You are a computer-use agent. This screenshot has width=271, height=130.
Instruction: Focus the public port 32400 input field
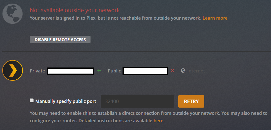click(x=137, y=101)
